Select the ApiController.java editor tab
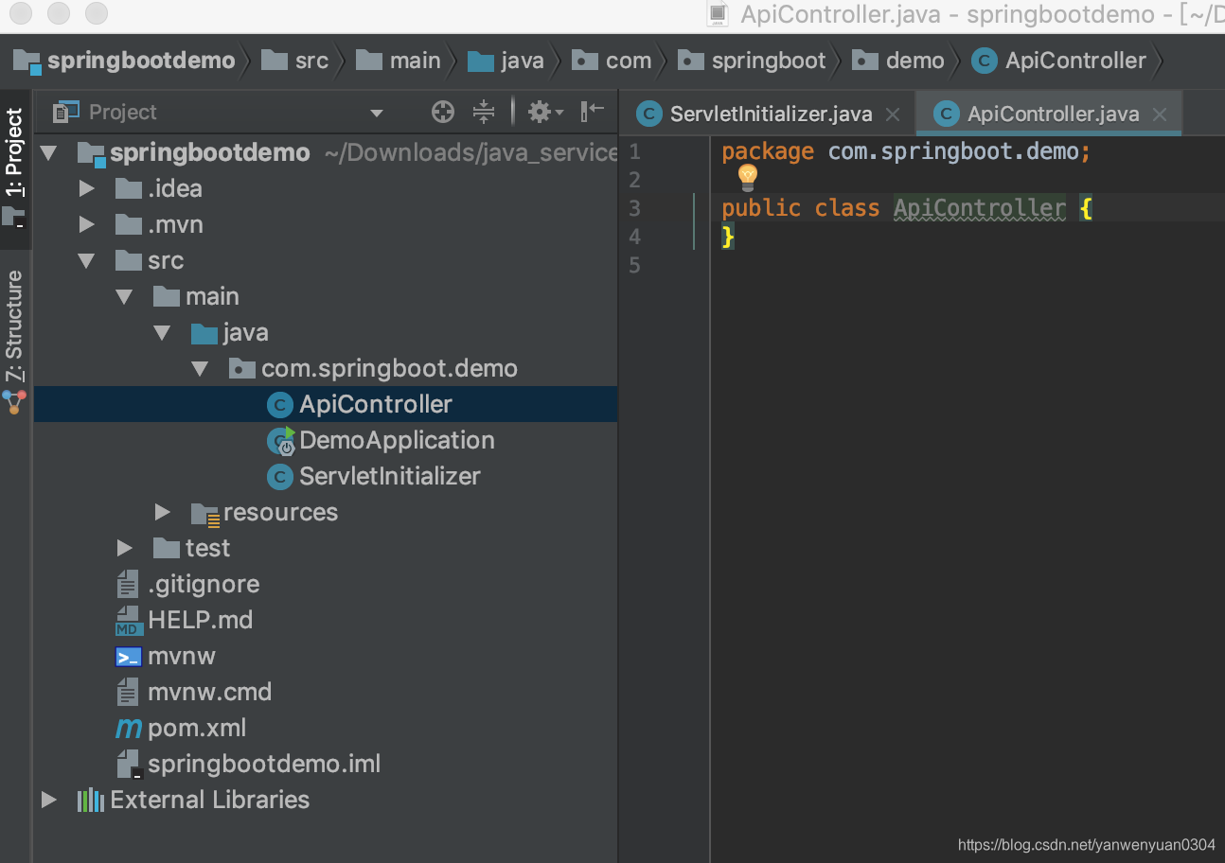 1049,114
